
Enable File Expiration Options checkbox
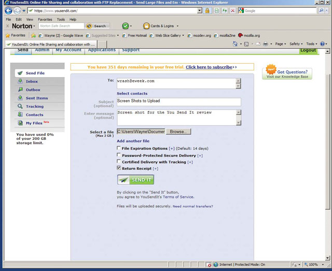119,148
